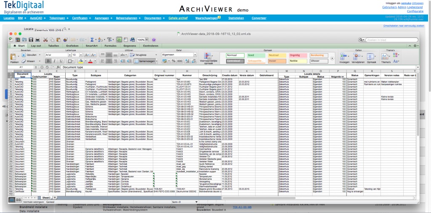Click the Print icon in Excel toolbar
This screenshot has width=431, height=213.
(37, 40)
